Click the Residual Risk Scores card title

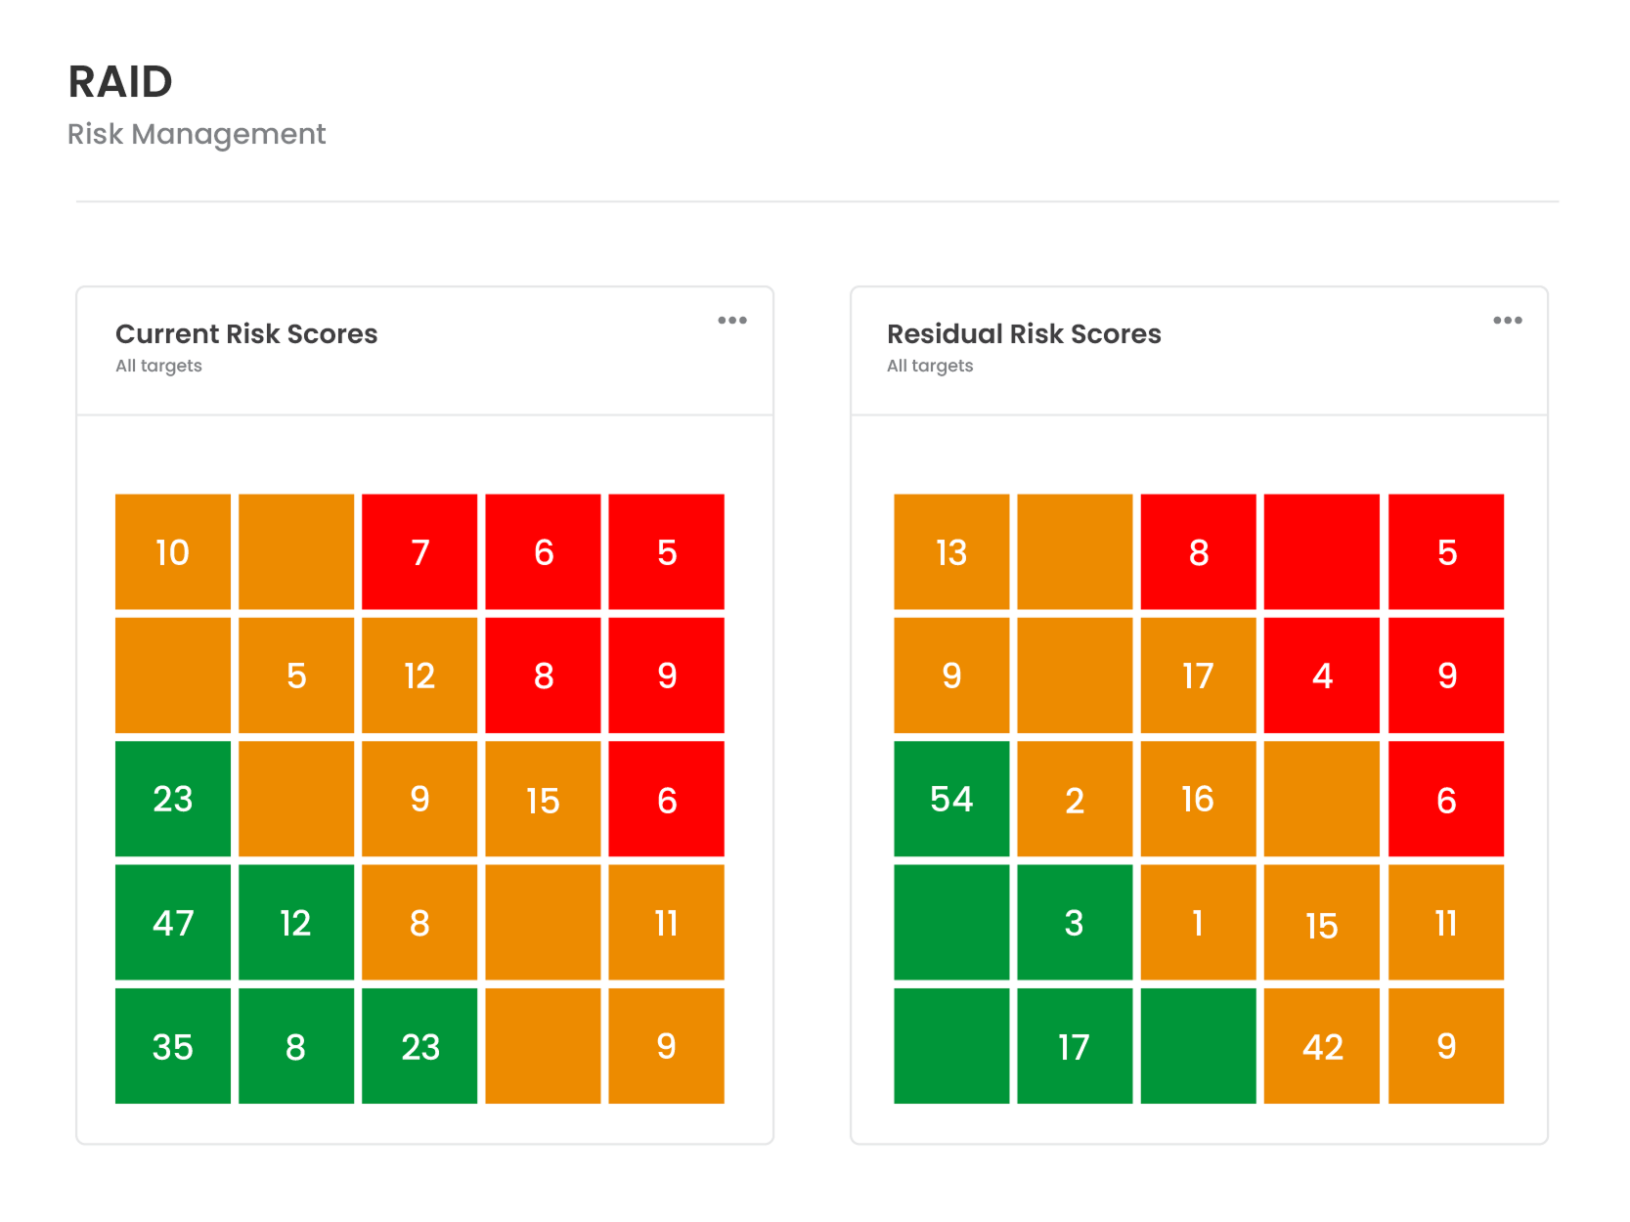[x=1024, y=334]
